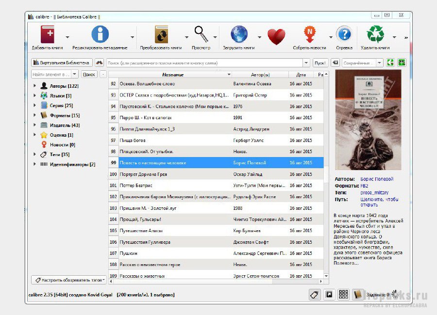Open advanced search with binoculars icon
Viewport: 437px width, 315px height.
(x=99, y=63)
